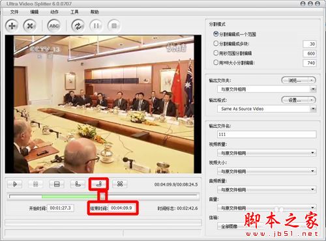The height and width of the screenshot is (241, 326).
Task: Click the stop icon in the top toolbar
Action: click(x=114, y=26)
